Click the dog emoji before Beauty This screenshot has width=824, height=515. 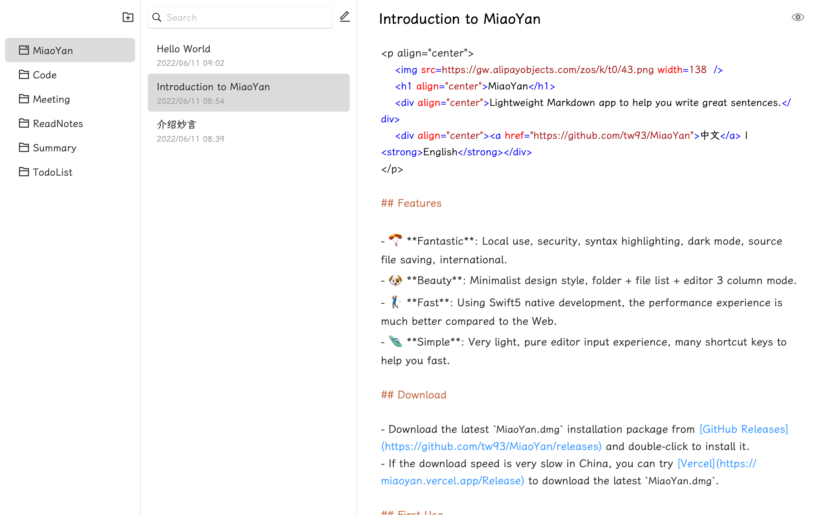coord(396,280)
